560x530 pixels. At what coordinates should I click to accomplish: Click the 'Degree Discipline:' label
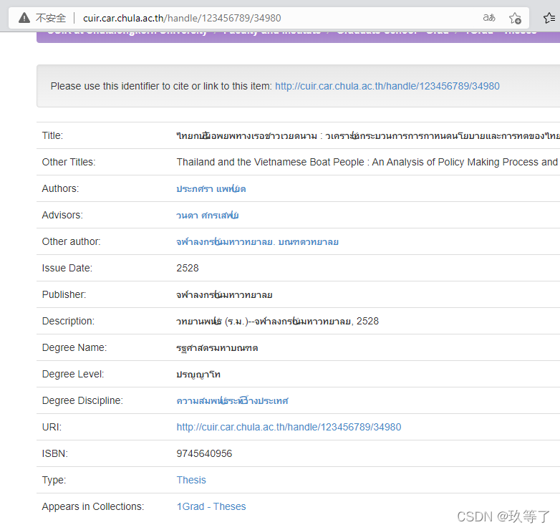pyautogui.click(x=82, y=400)
